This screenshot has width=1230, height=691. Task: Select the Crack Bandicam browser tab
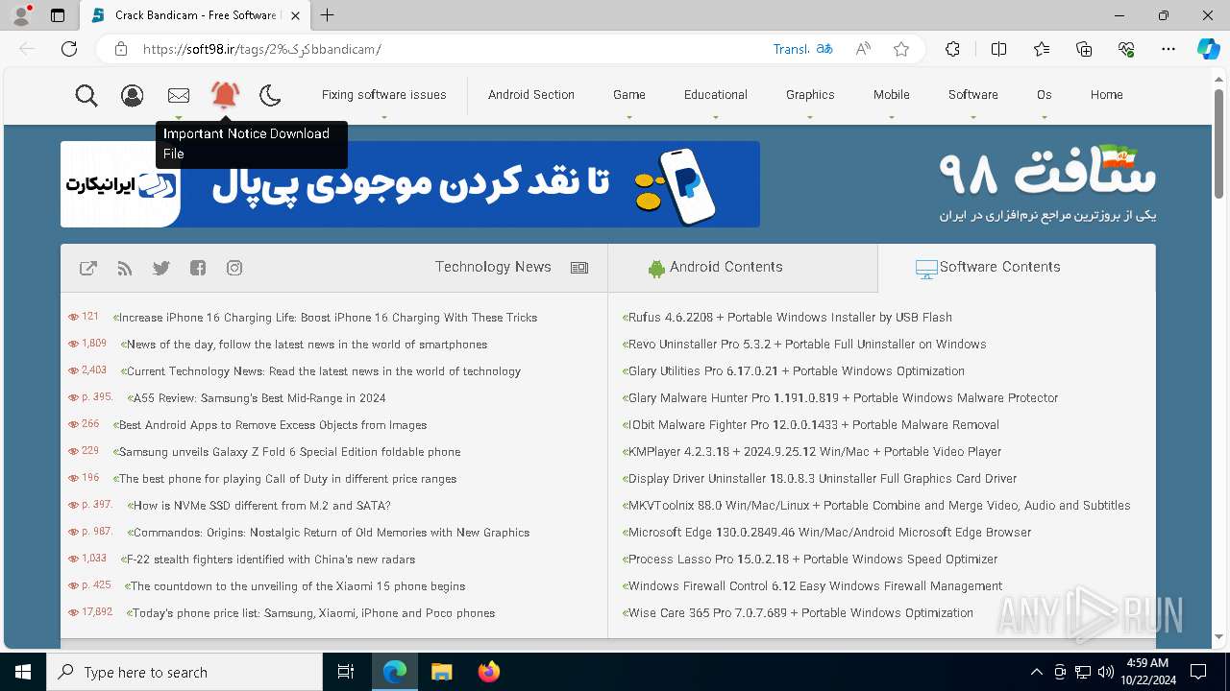(195, 15)
